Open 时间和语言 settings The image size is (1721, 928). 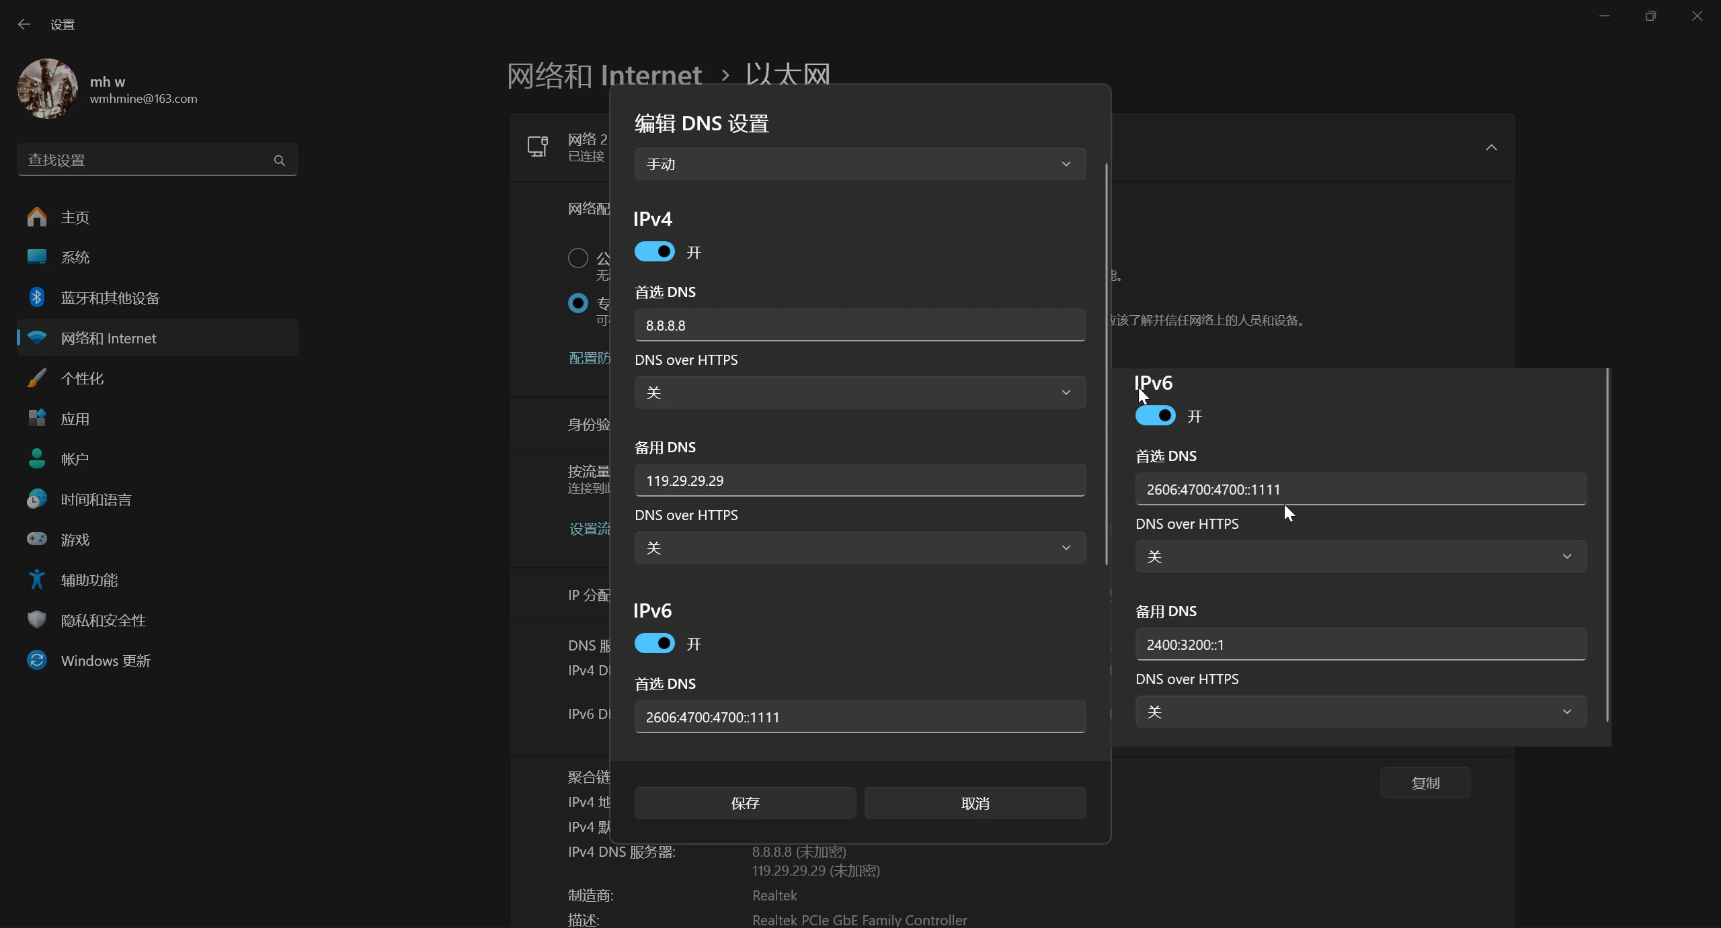(x=97, y=499)
